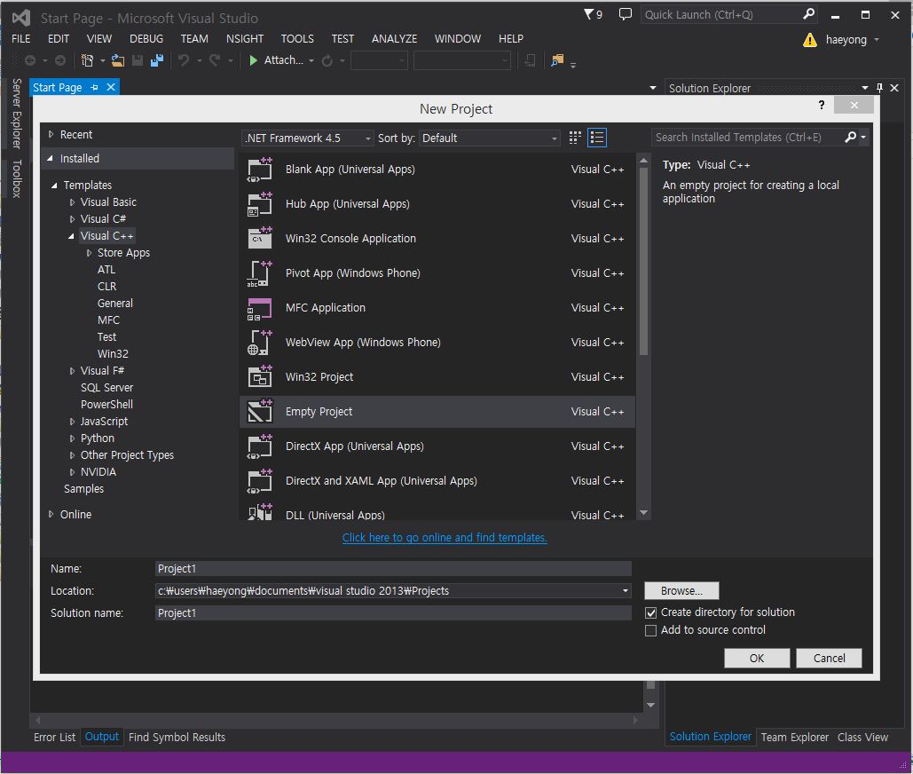The width and height of the screenshot is (913, 774).
Task: Expand the Visual F# templates node
Action: pyautogui.click(x=72, y=370)
